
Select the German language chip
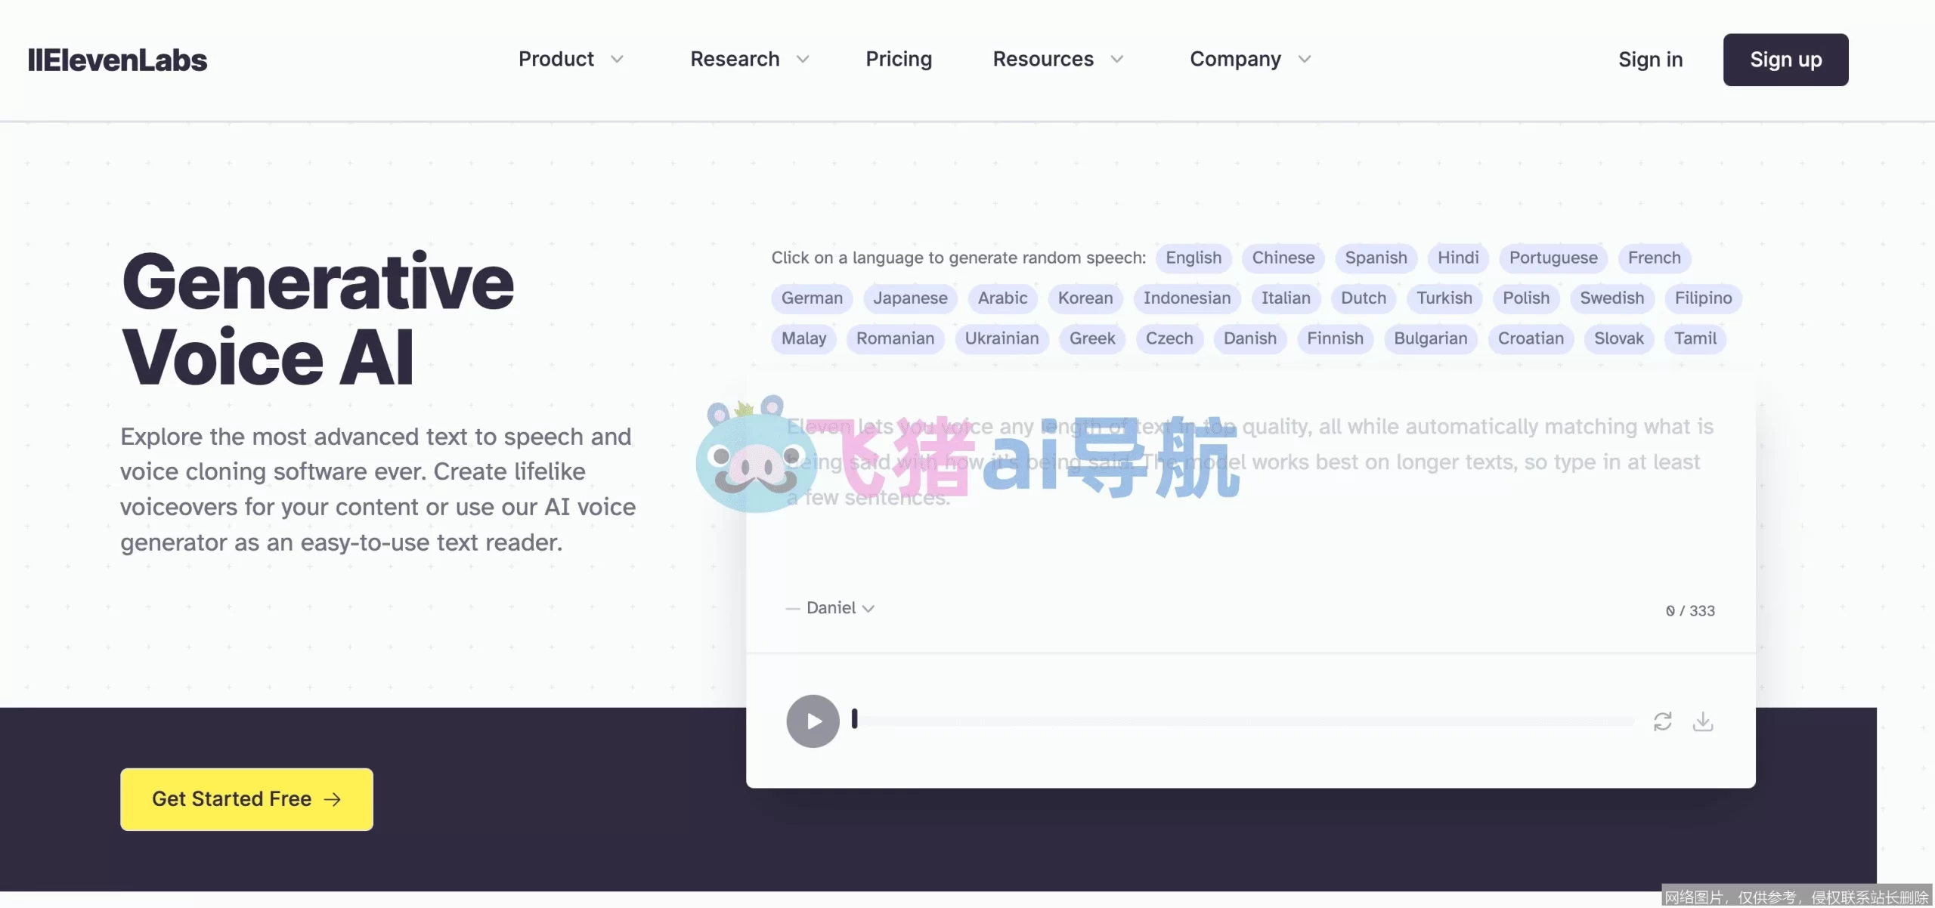pyautogui.click(x=812, y=298)
